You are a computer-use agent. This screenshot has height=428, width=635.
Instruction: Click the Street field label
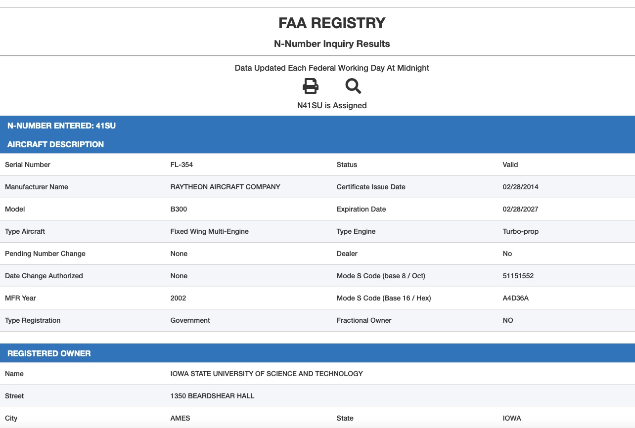tap(14, 396)
